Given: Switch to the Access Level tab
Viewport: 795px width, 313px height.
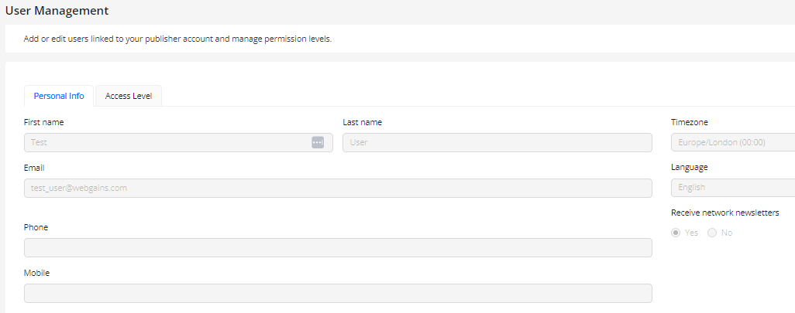Looking at the screenshot, I should click(x=129, y=97).
